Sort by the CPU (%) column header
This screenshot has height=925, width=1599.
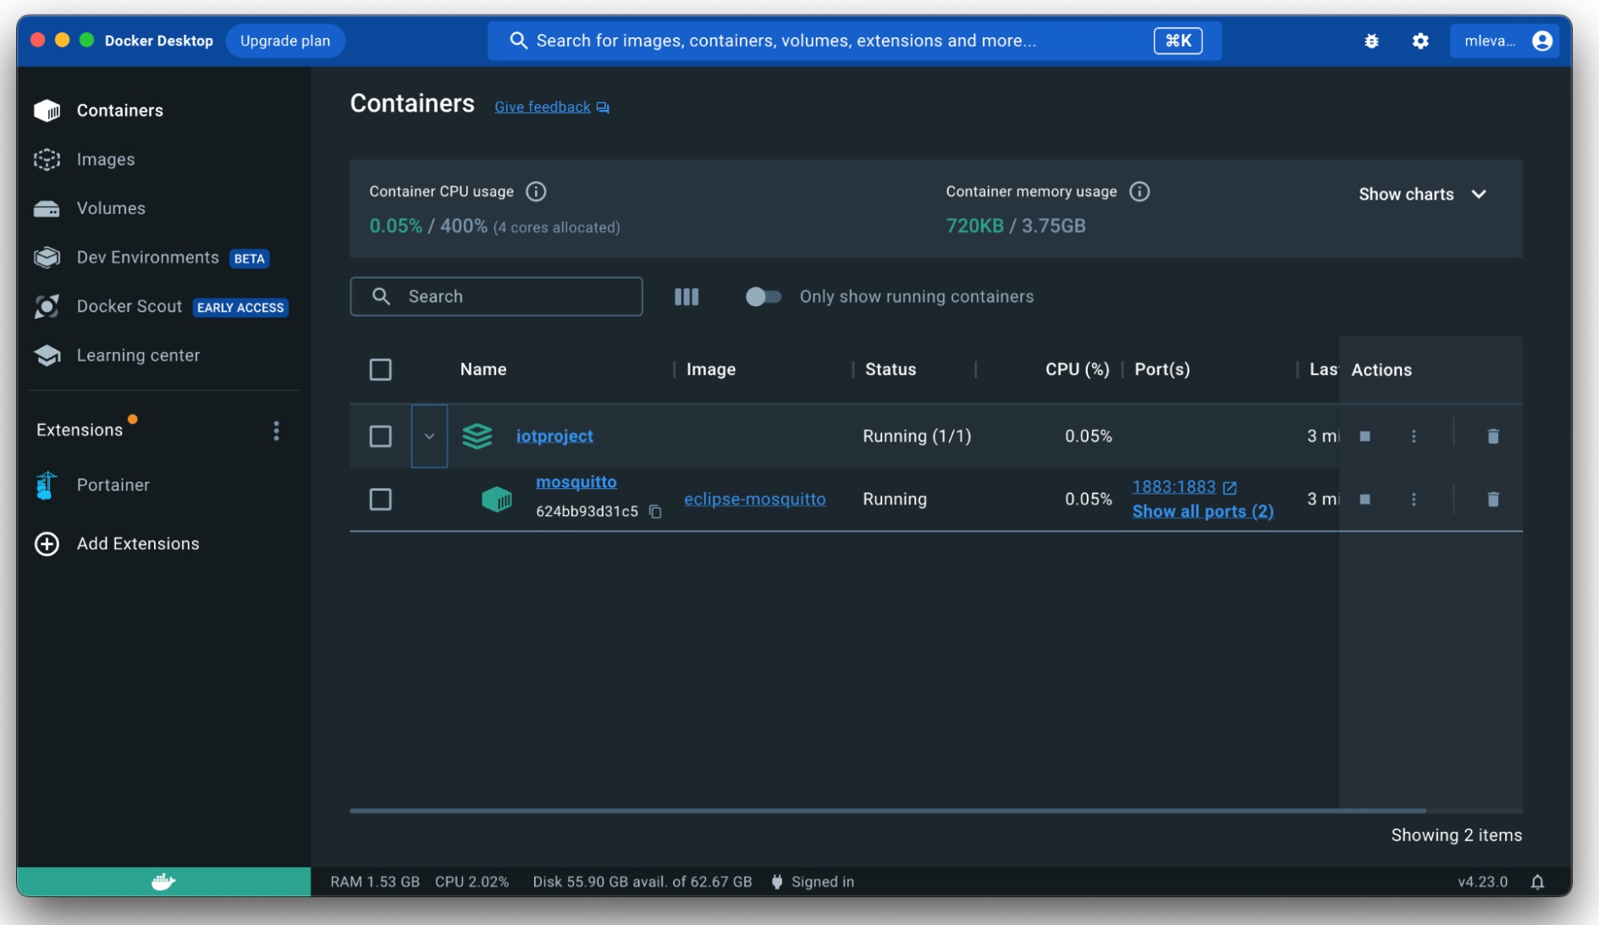click(x=1077, y=370)
